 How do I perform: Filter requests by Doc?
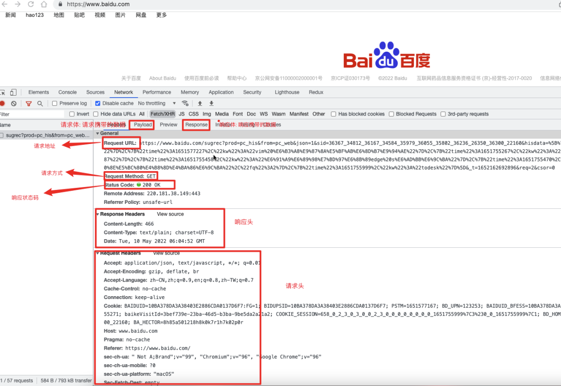tap(251, 114)
